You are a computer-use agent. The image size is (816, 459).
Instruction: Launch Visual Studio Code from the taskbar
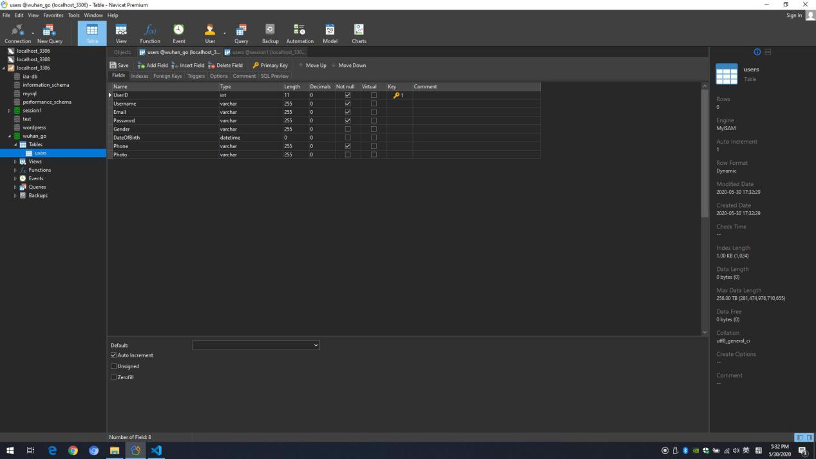coord(156,451)
